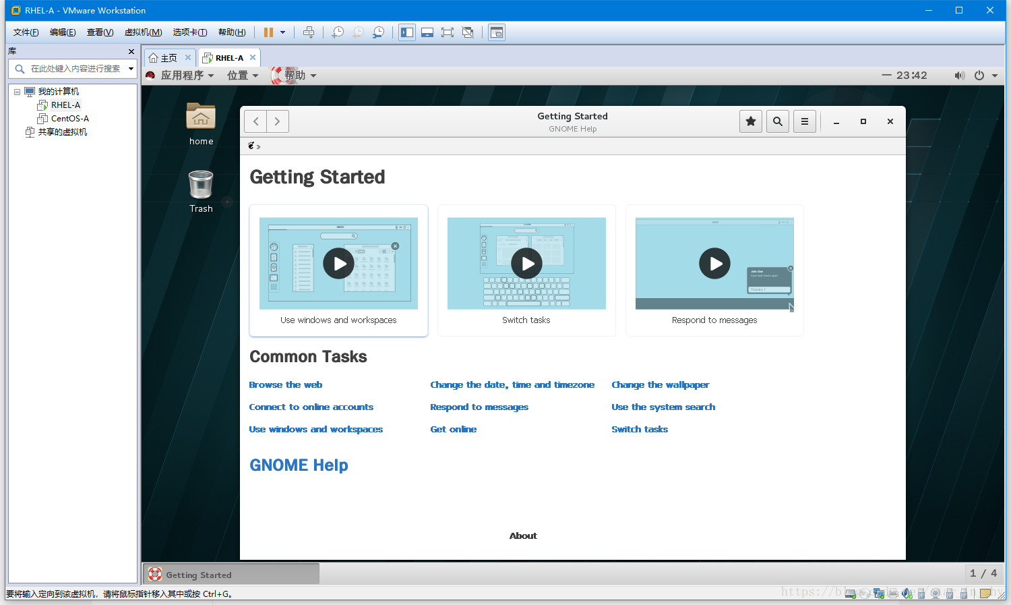Click the bookmark star icon in Help
1011x605 pixels.
tap(751, 121)
